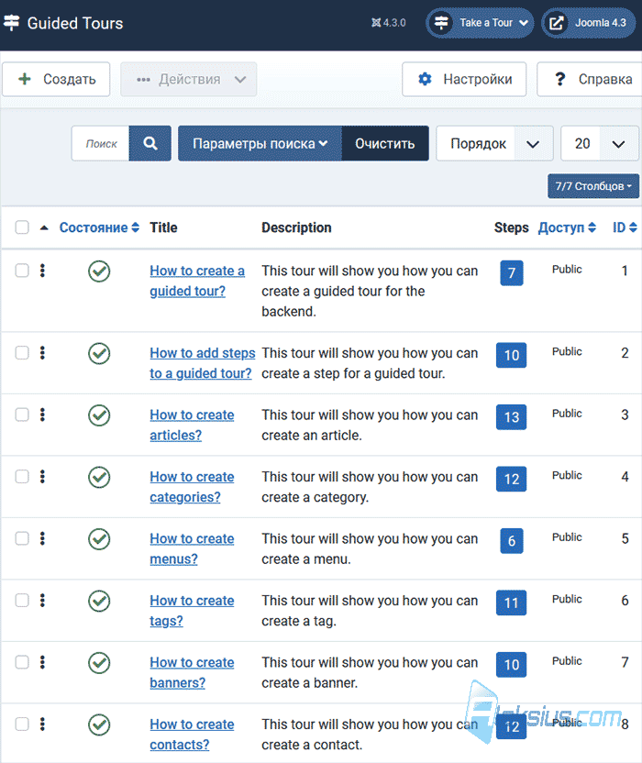Check the select-all checkbox in header
The image size is (642, 763).
point(22,227)
